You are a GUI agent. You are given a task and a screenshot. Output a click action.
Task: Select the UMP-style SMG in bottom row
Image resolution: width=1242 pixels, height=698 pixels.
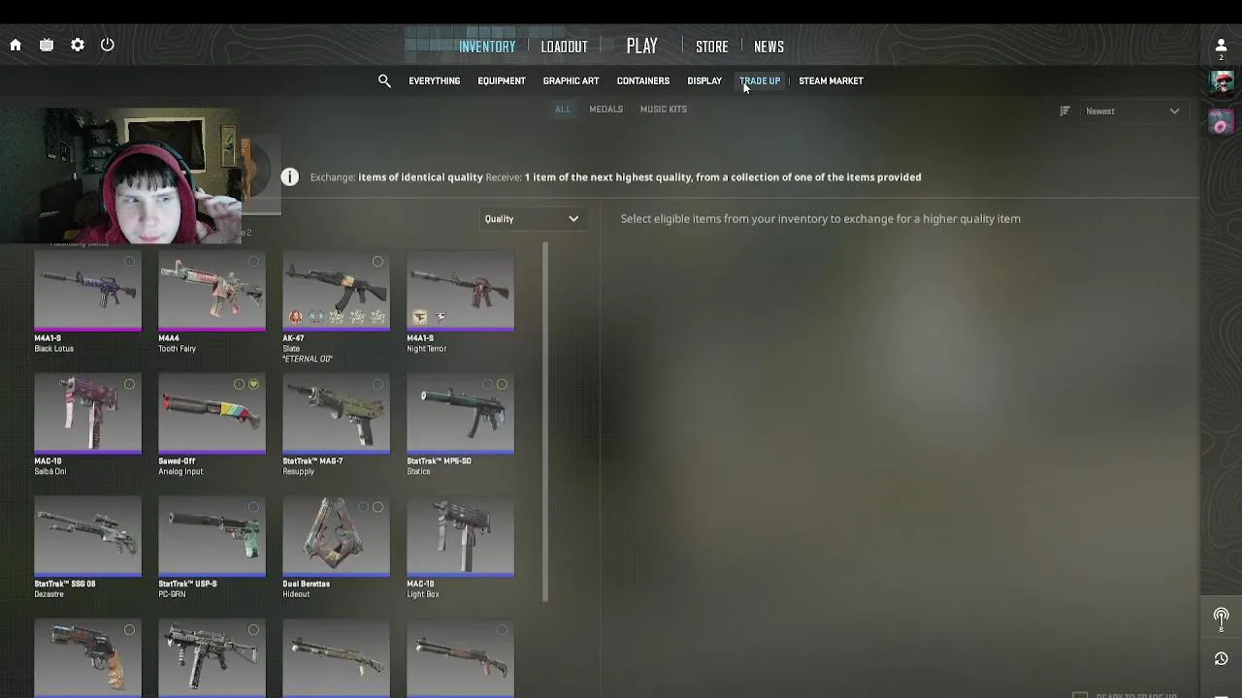(212, 658)
